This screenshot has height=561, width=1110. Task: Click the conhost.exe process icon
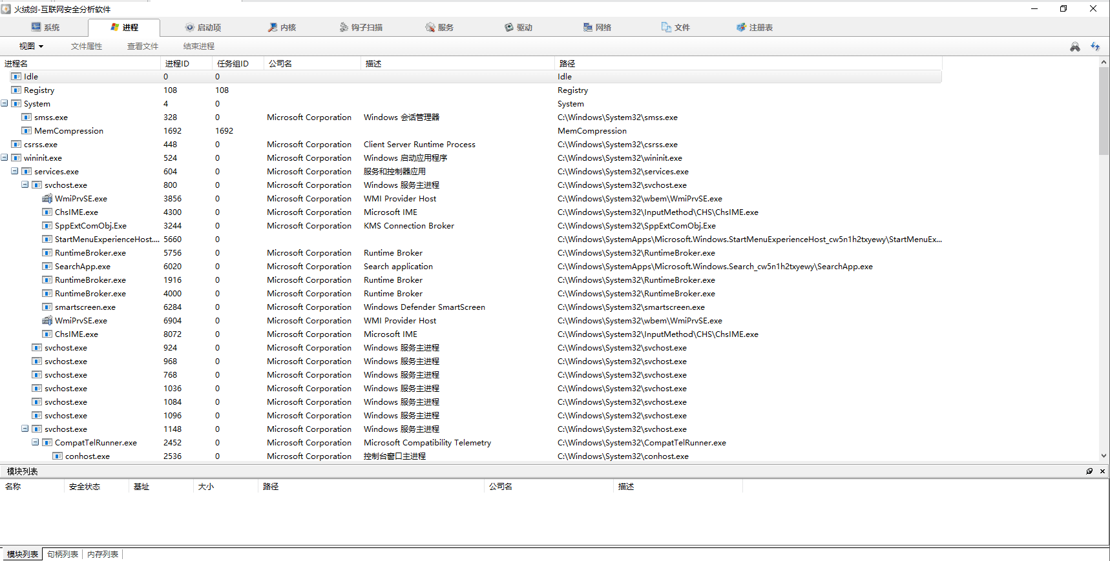point(58,456)
